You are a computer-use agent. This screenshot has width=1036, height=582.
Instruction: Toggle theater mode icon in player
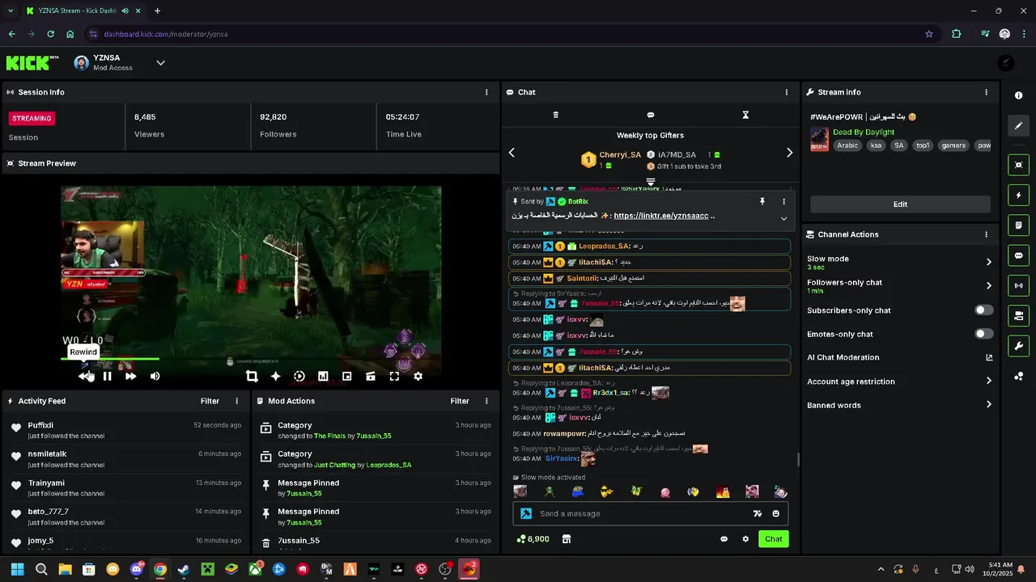coord(371,376)
